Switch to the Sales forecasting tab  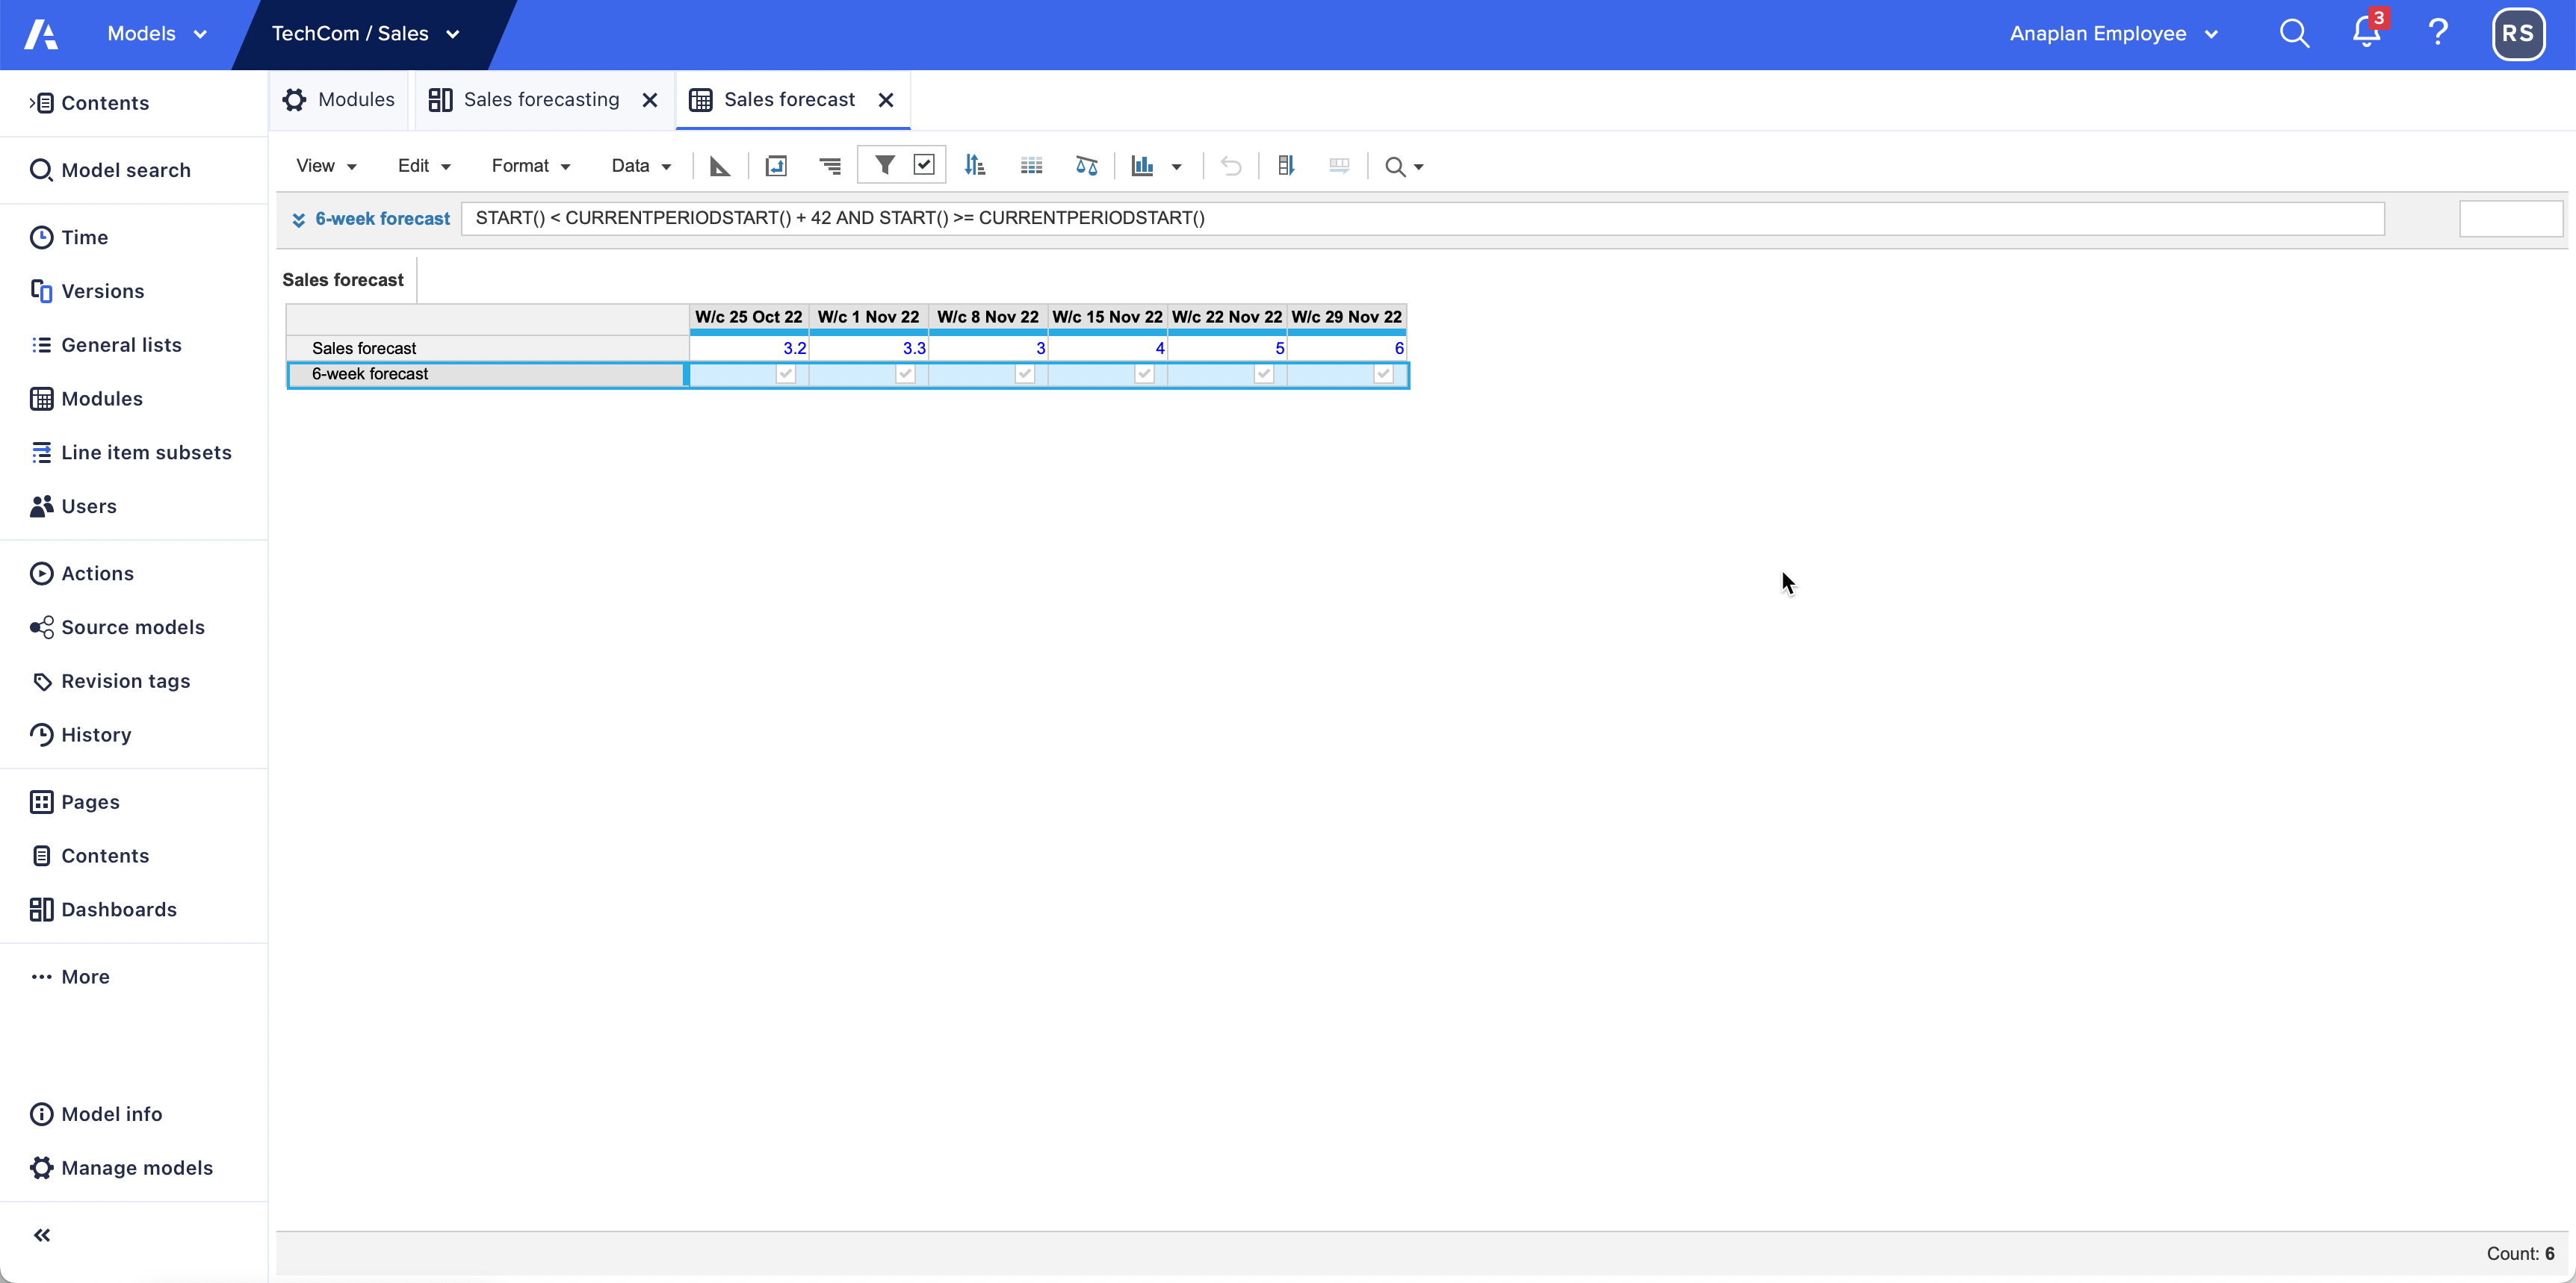click(x=539, y=99)
